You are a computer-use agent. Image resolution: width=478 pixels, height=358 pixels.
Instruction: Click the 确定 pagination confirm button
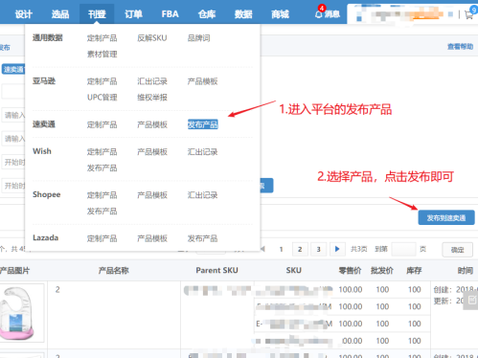click(x=457, y=250)
